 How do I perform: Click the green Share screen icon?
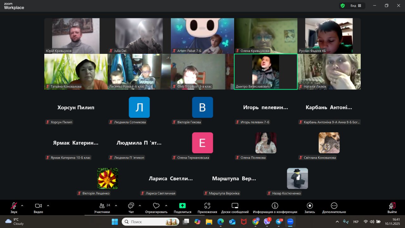click(182, 206)
